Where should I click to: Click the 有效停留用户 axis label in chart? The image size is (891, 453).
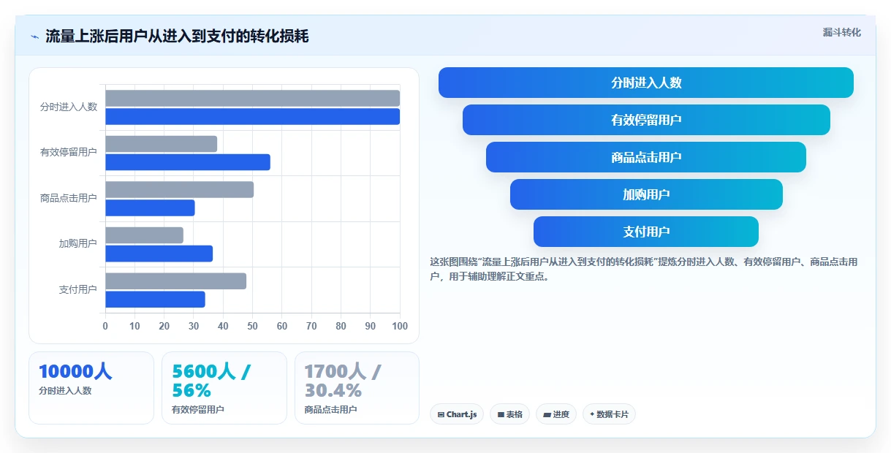[x=69, y=153]
